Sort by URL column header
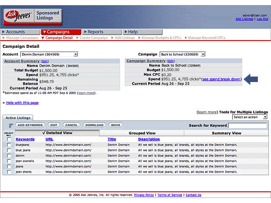 49,139
